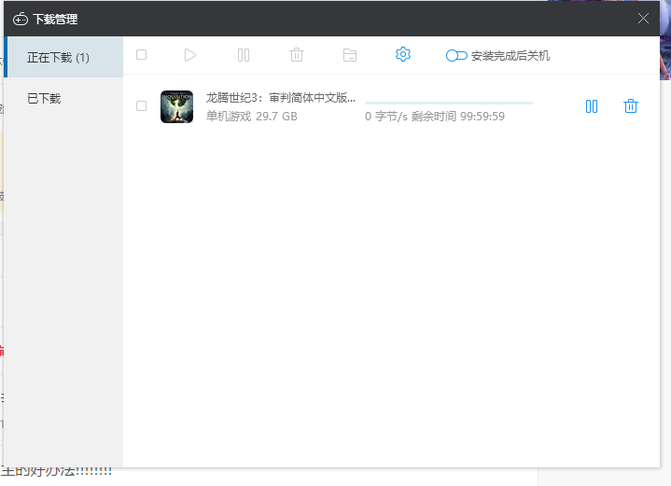
Task: Open download settings gear icon
Action: pyautogui.click(x=402, y=54)
